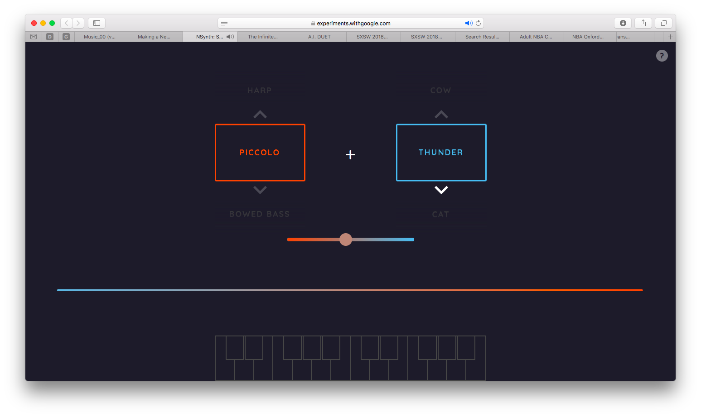Click the G bookmark icon
The image size is (701, 417).
click(x=66, y=36)
